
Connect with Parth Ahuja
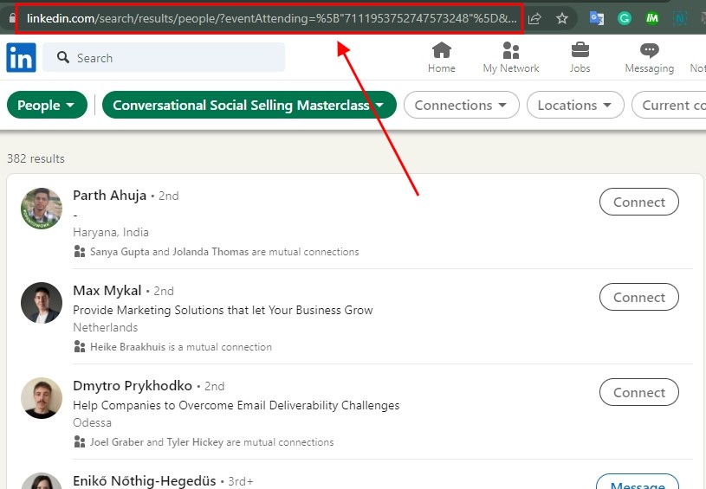pos(639,202)
